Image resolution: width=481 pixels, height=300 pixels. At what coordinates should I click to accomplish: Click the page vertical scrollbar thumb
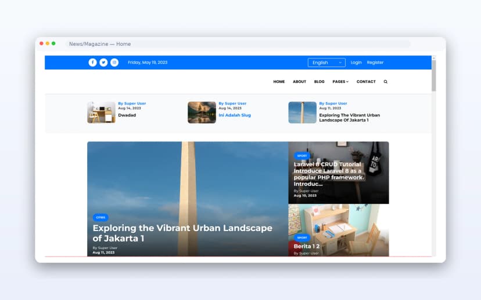[x=434, y=75]
